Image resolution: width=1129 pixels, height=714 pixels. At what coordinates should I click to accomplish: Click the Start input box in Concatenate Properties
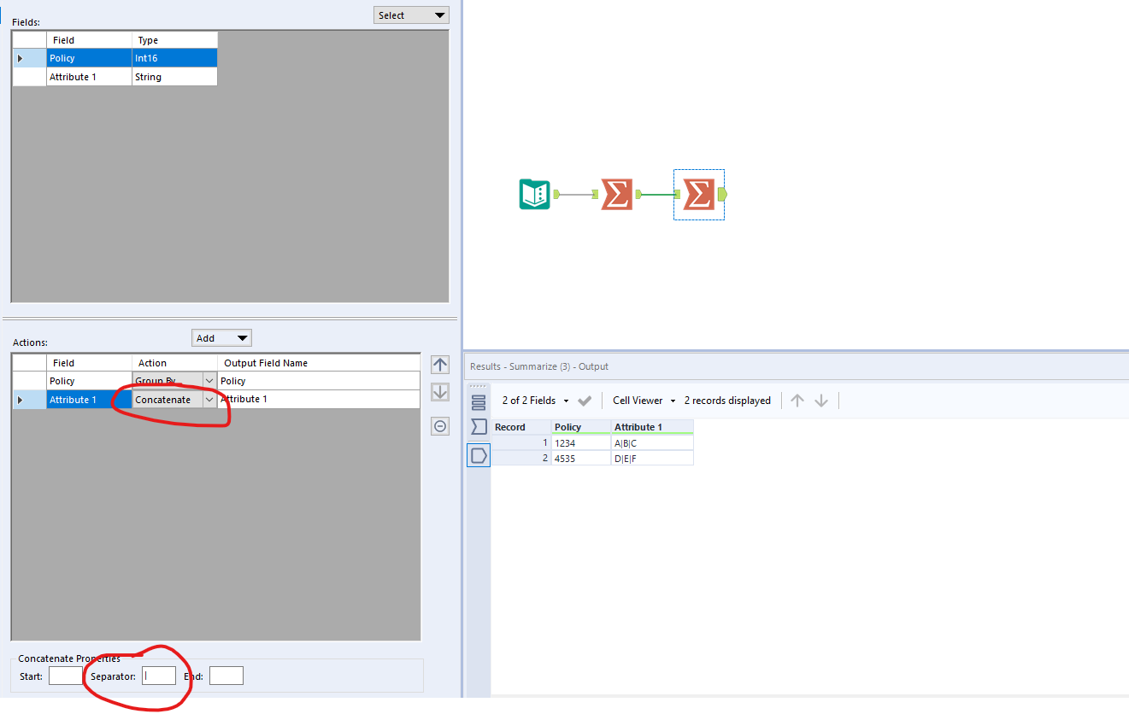point(66,676)
